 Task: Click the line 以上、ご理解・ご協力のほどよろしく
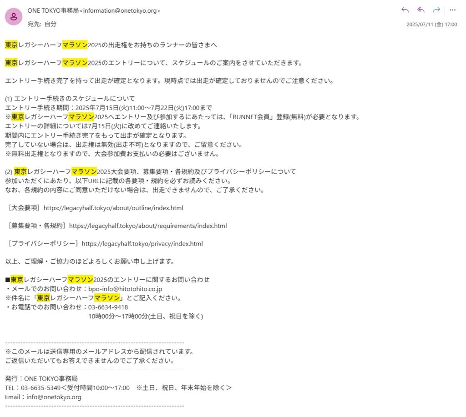pos(90,261)
